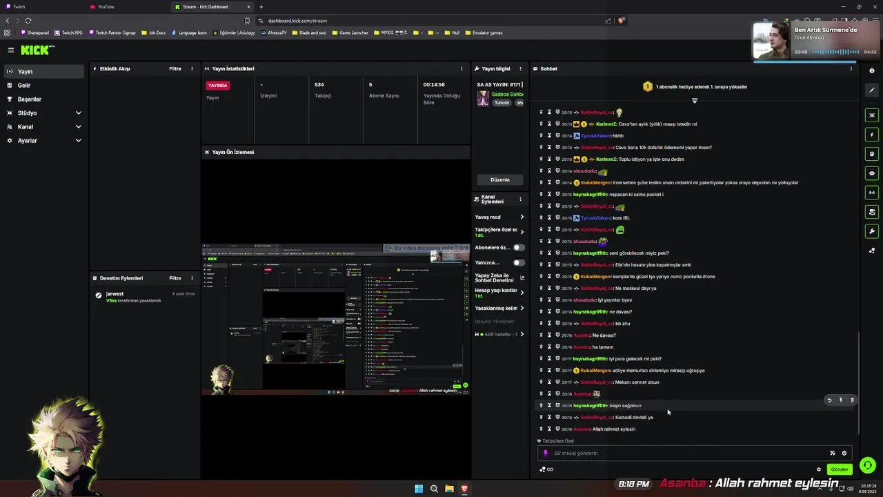Open Yavaş mod settings chevron

522,217
